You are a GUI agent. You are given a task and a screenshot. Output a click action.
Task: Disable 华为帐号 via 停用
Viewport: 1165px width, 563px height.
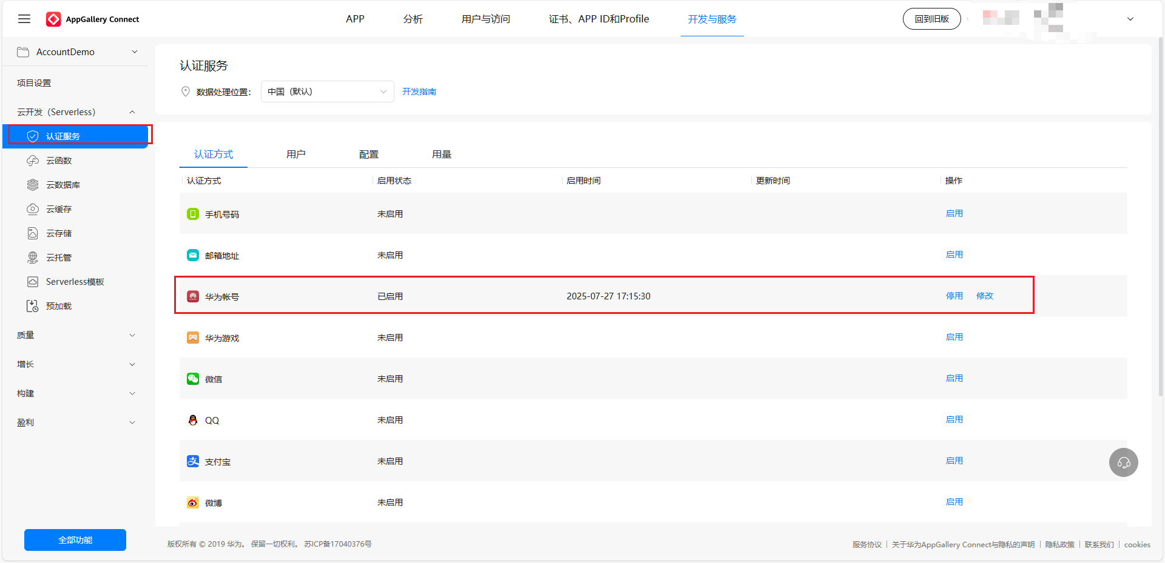[x=954, y=296]
